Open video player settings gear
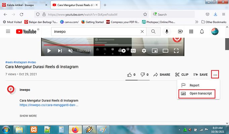The image size is (229, 134). [x=144, y=51]
